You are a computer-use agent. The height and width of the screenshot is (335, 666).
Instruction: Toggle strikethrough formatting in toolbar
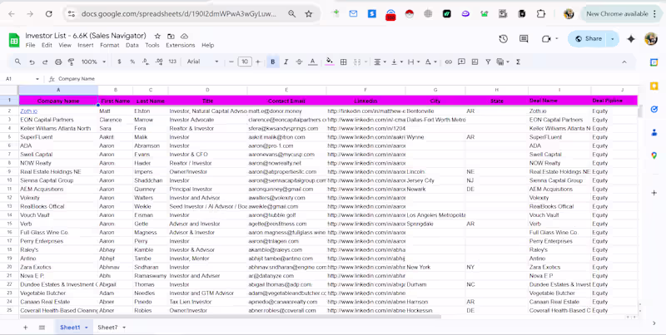(299, 62)
